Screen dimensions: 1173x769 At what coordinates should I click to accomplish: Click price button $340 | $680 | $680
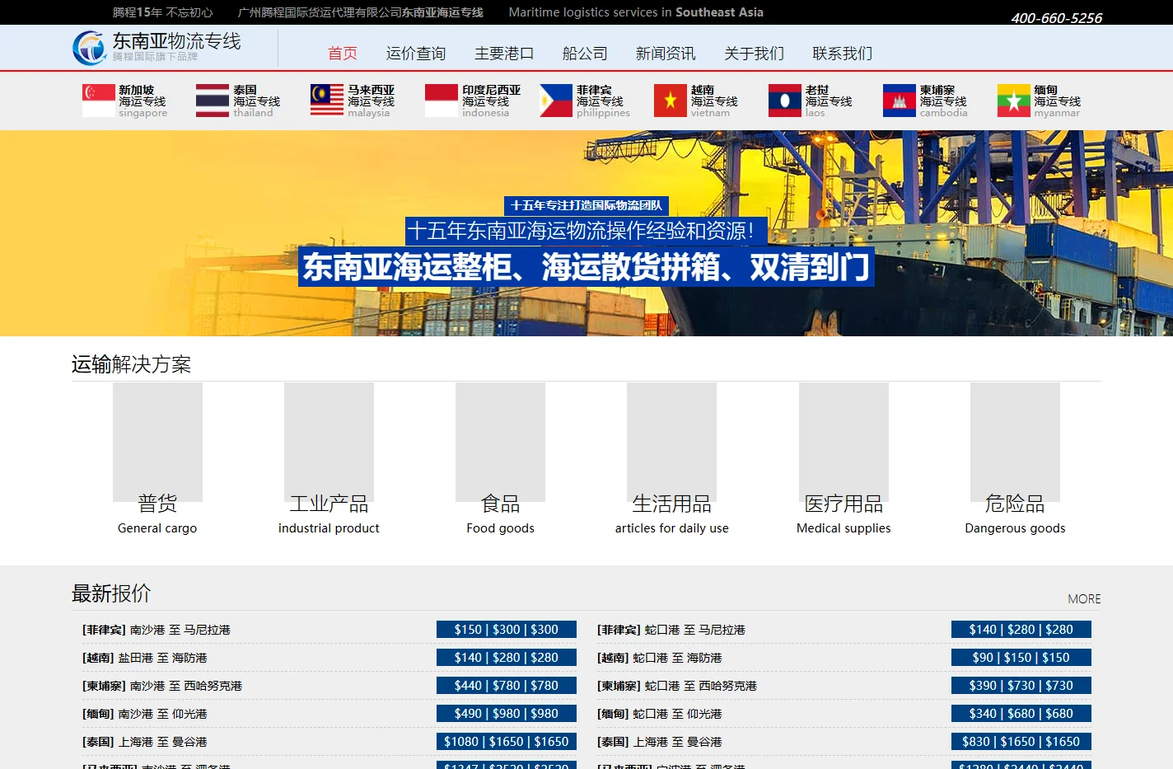pyautogui.click(x=1021, y=714)
